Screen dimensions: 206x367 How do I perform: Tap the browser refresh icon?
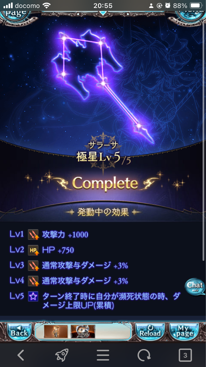144,356
